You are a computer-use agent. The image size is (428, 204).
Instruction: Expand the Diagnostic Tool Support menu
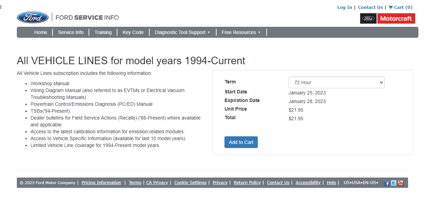pyautogui.click(x=182, y=32)
